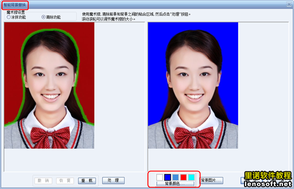Image resolution: width=294 pixels, height=189 pixels.
Task: Click the 撤销 undo button
Action: 43,181
